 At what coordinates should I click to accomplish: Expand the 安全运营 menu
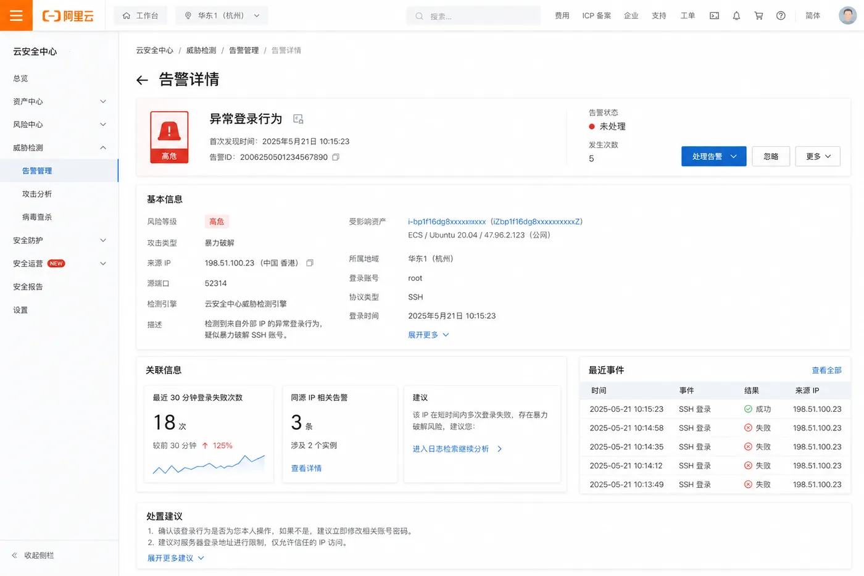point(59,264)
